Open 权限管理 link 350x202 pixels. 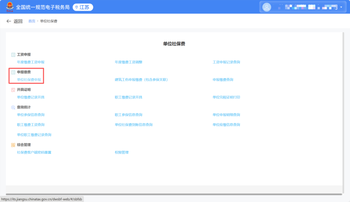point(122,153)
